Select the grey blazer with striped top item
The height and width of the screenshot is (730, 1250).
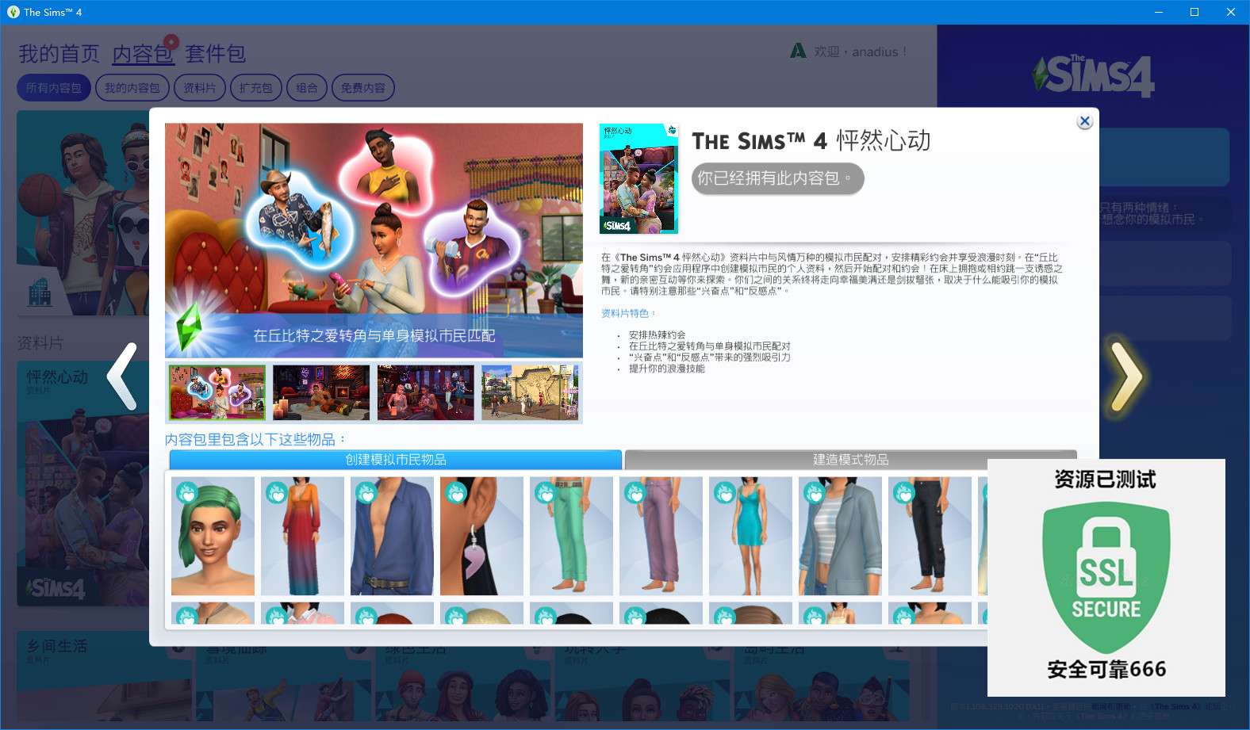[x=840, y=536]
